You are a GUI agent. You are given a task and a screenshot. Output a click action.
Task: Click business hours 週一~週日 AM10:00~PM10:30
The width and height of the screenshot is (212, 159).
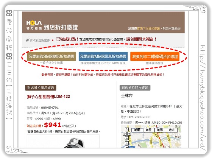(159, 123)
